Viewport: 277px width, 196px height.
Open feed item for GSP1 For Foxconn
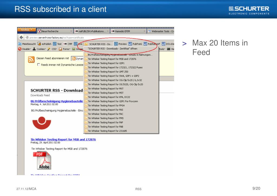(121, 101)
